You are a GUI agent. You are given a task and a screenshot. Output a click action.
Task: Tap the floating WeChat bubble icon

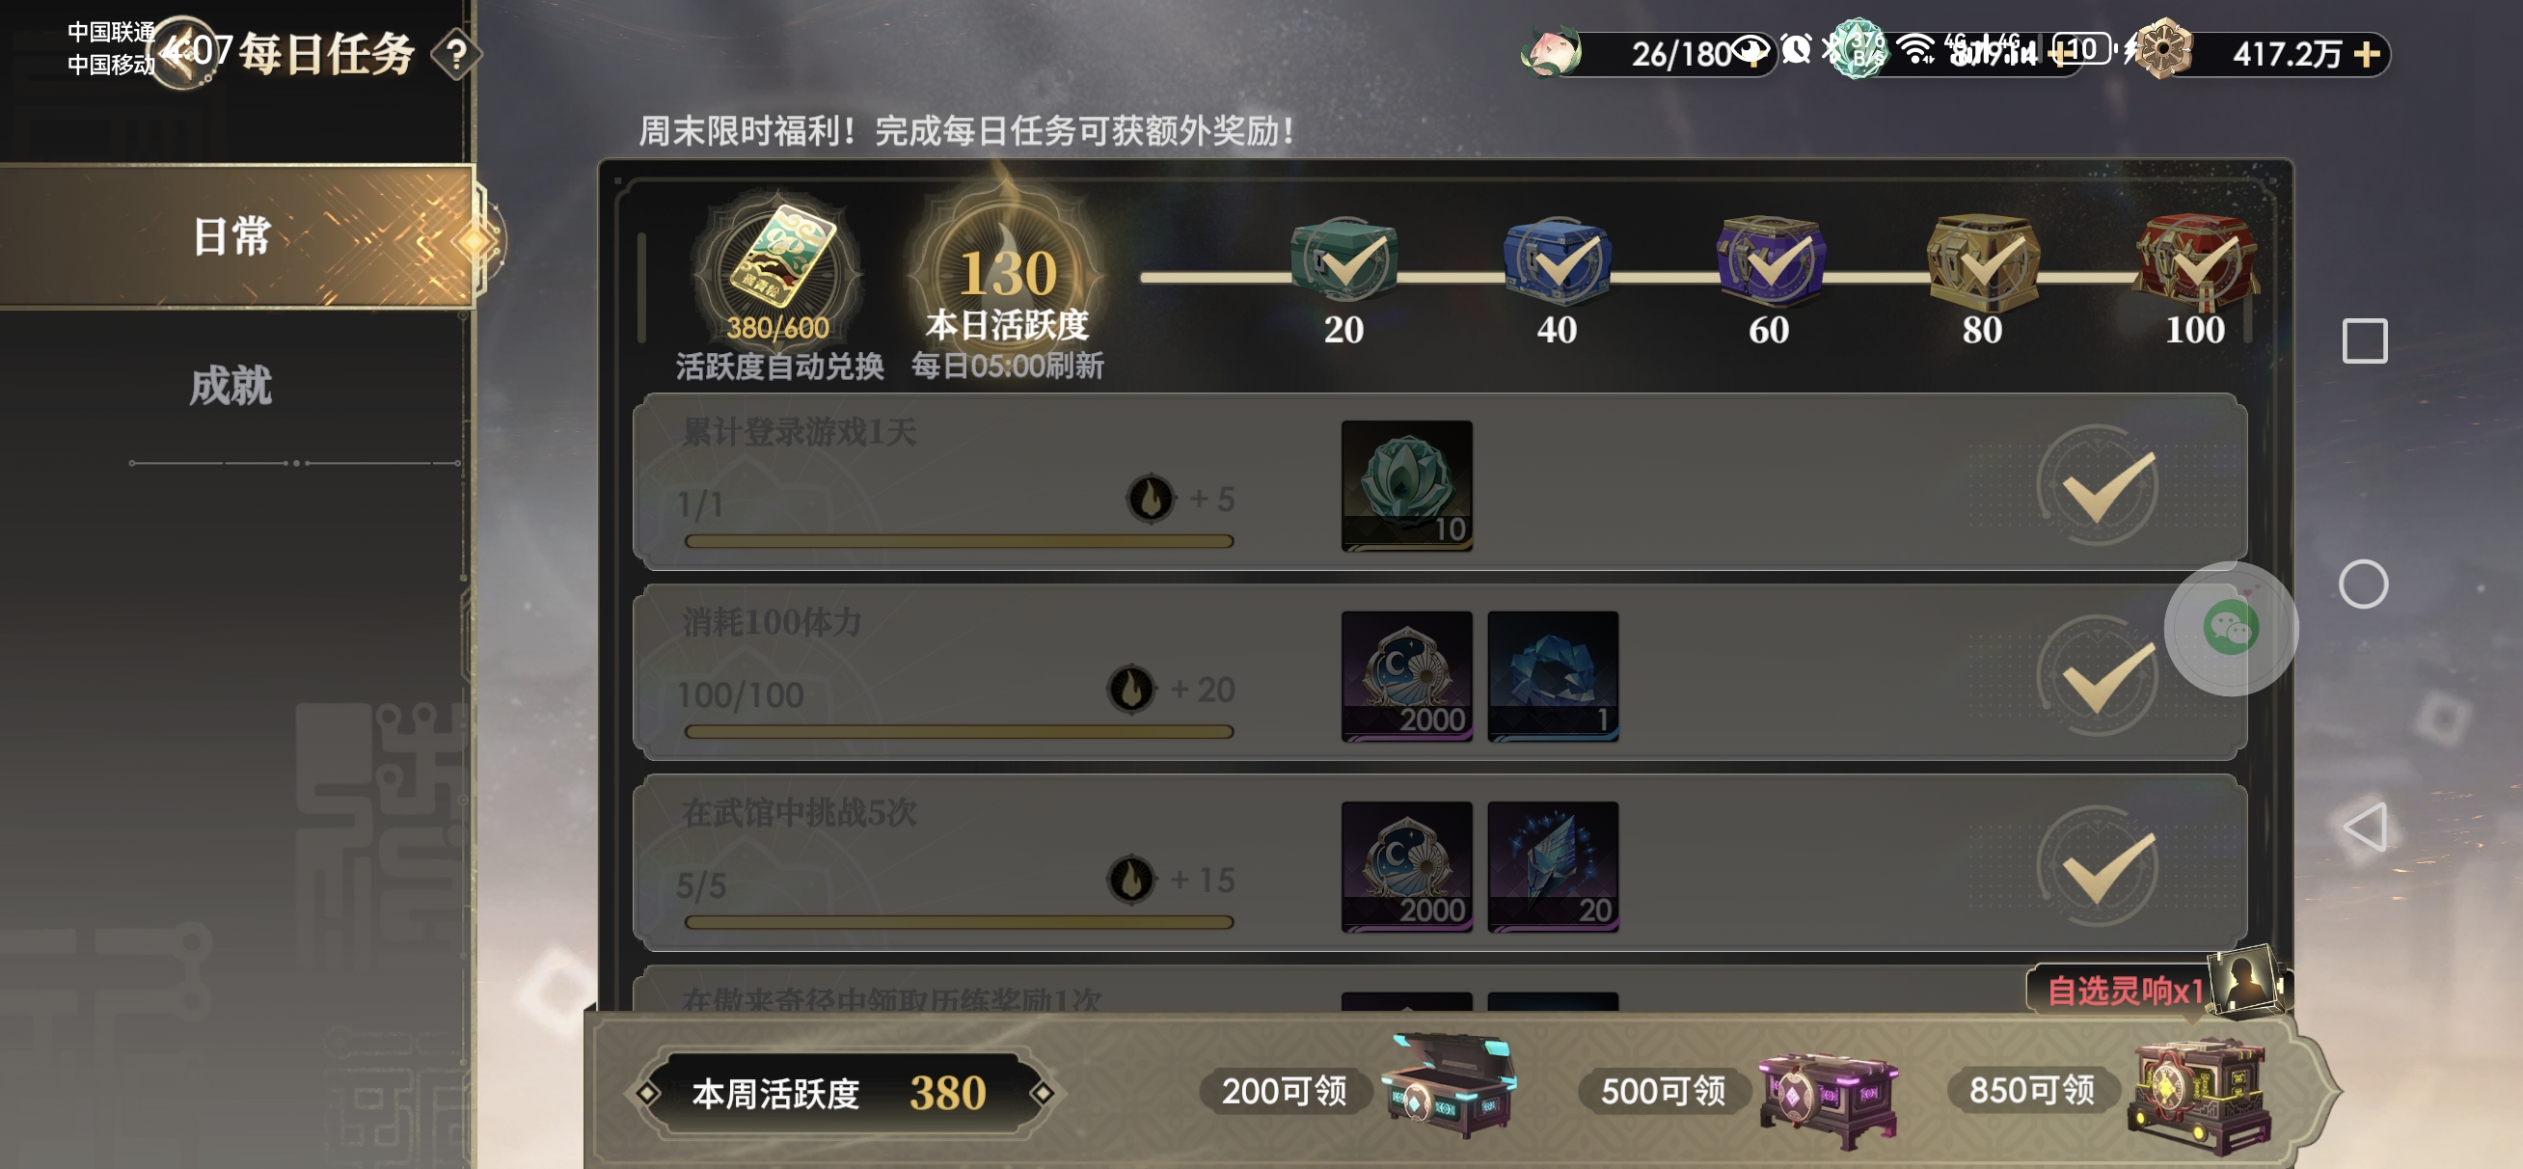(x=2231, y=628)
